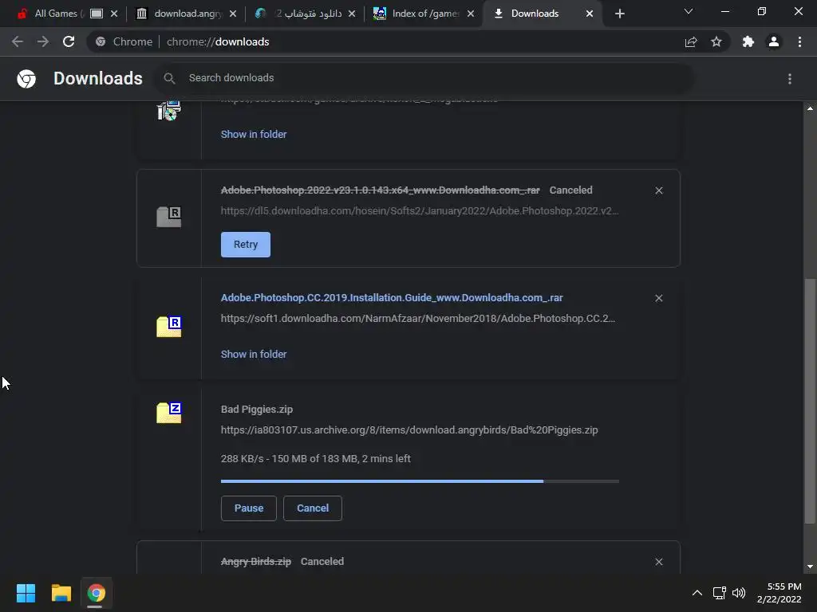Image resolution: width=817 pixels, height=612 pixels.
Task: Click the address bar chrome://downloads
Action: pyautogui.click(x=218, y=41)
